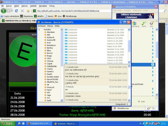Open Gadu Gadu menu in messenger window
Image resolution: width=168 pixels, height=126 pixels.
(x=118, y=10)
